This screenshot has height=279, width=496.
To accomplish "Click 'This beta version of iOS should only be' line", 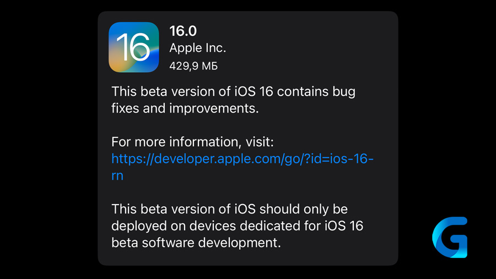I will [x=229, y=209].
